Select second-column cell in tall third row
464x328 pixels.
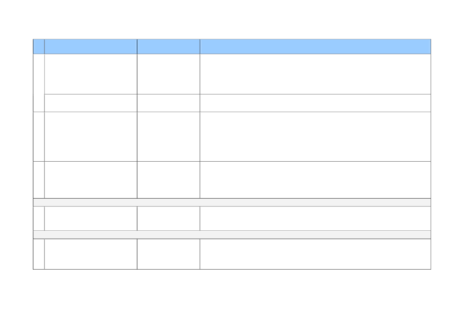click(91, 137)
